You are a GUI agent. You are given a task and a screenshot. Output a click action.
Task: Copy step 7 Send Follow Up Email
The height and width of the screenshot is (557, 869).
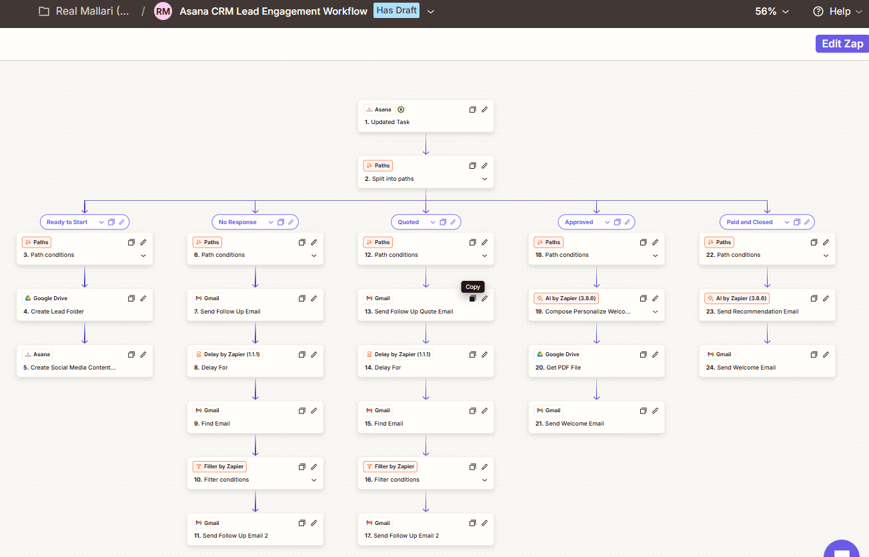(x=302, y=298)
